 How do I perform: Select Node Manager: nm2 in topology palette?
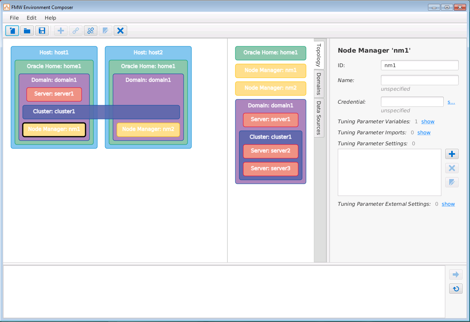271,88
